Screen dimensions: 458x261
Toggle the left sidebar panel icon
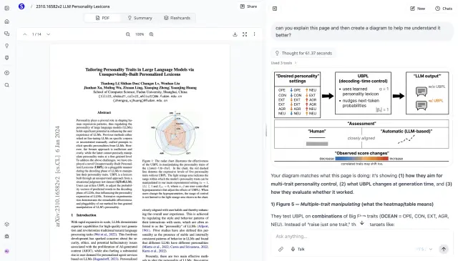point(7,9)
